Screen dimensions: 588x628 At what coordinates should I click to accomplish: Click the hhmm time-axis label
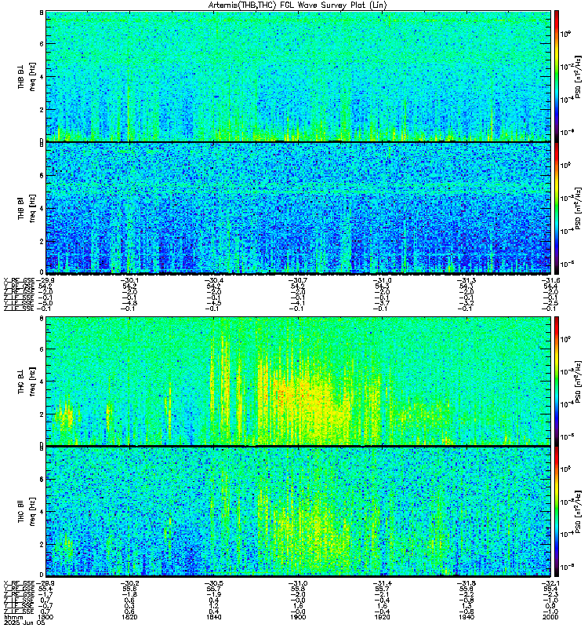[x=13, y=617]
